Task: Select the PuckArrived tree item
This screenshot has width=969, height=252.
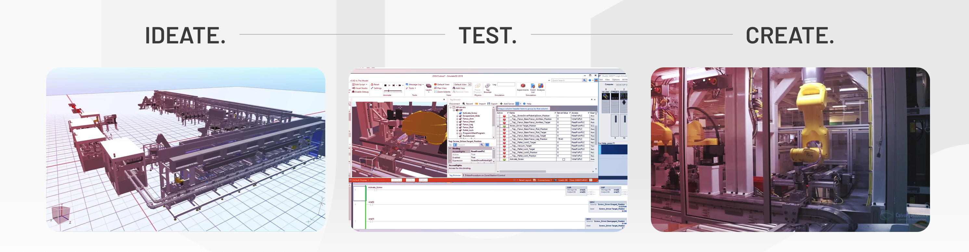Action: 469,136
